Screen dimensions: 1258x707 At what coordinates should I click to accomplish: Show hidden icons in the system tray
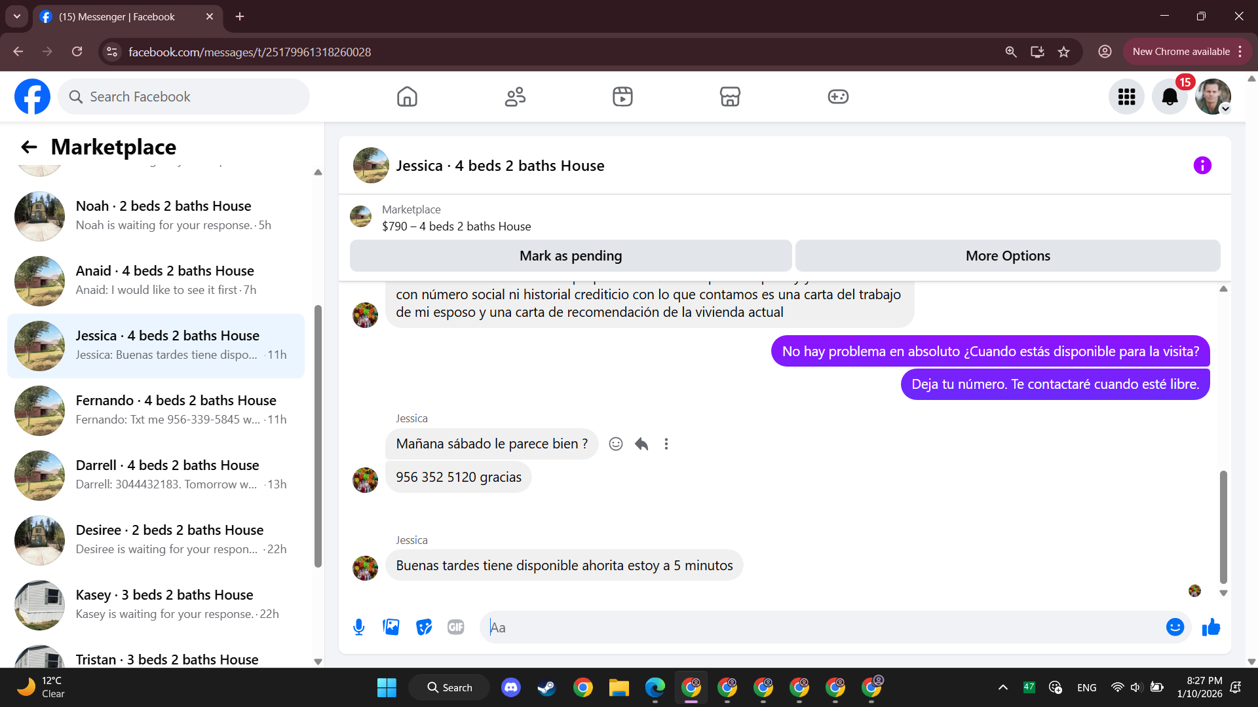tap(1002, 687)
